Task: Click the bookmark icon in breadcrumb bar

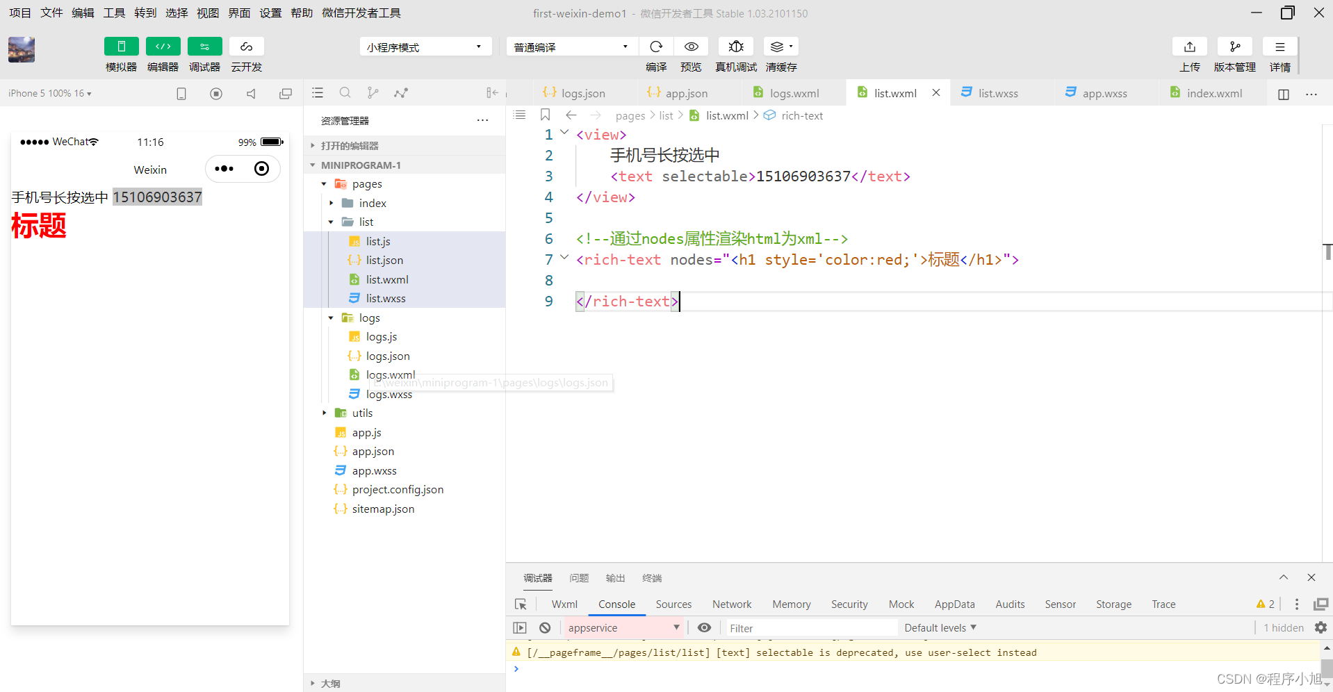Action: point(545,115)
